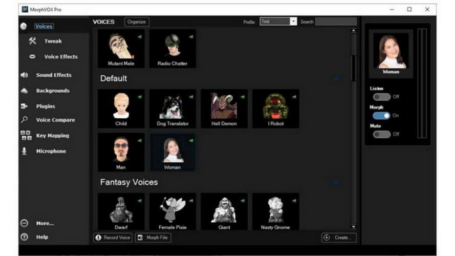Select the Radio Chatter voice thumbnail
This screenshot has height=256, width=455.
(172, 49)
